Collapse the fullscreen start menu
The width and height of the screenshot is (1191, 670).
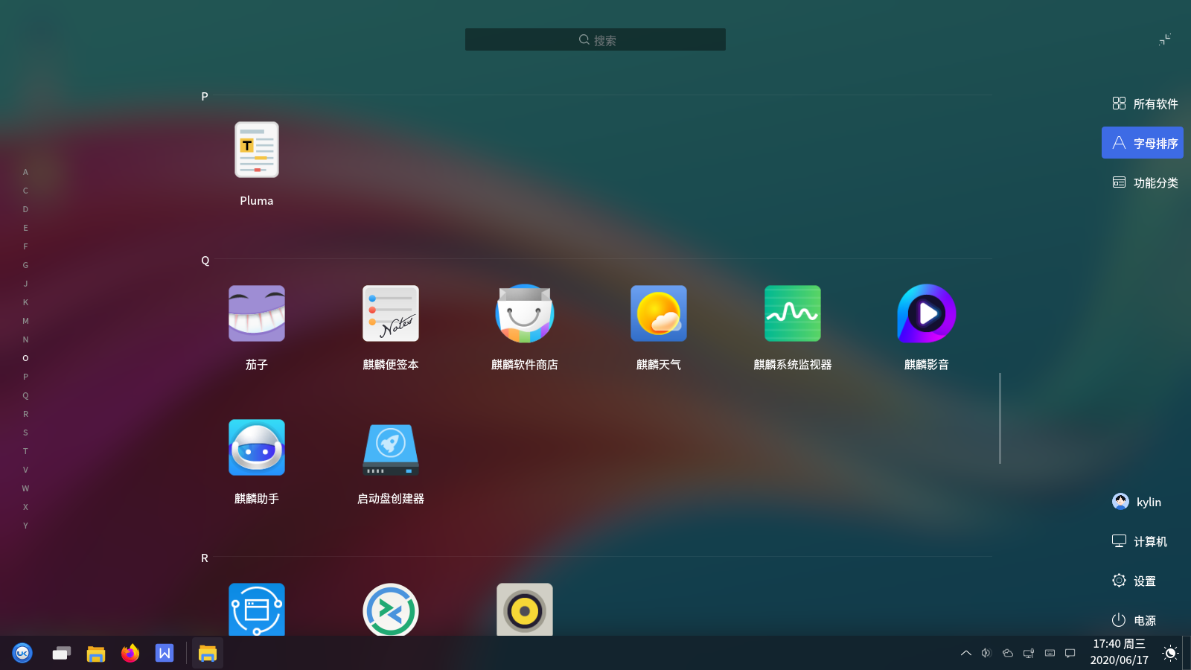(x=1164, y=39)
